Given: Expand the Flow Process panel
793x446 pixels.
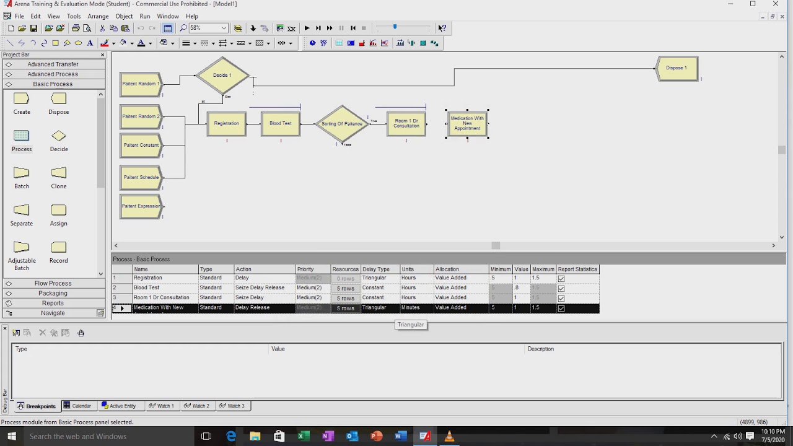Looking at the screenshot, I should pos(53,284).
